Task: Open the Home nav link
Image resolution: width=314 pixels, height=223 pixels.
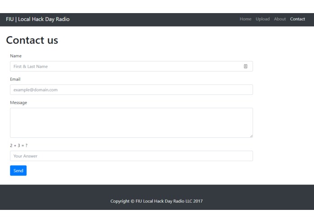Action: pyautogui.click(x=245, y=19)
